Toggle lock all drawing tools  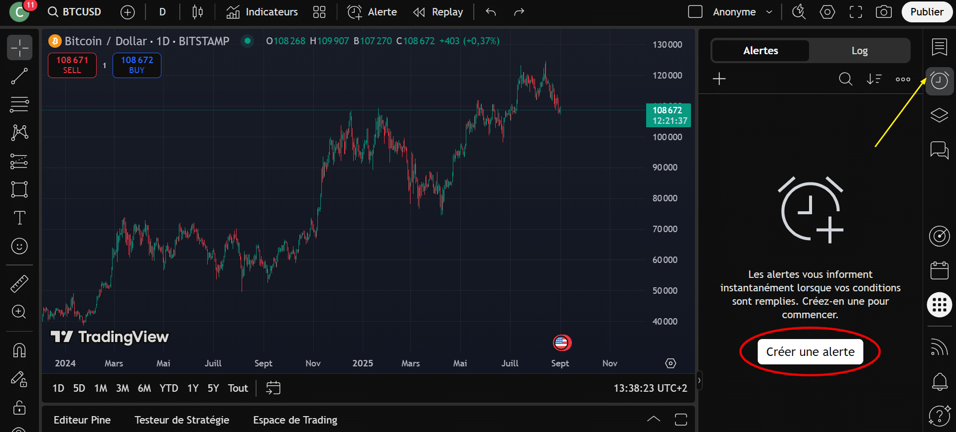tap(19, 408)
